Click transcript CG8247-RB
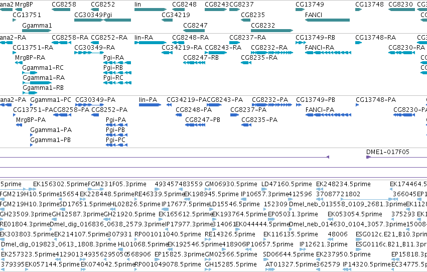Viewport: 427px width, 272px height. click(194, 63)
